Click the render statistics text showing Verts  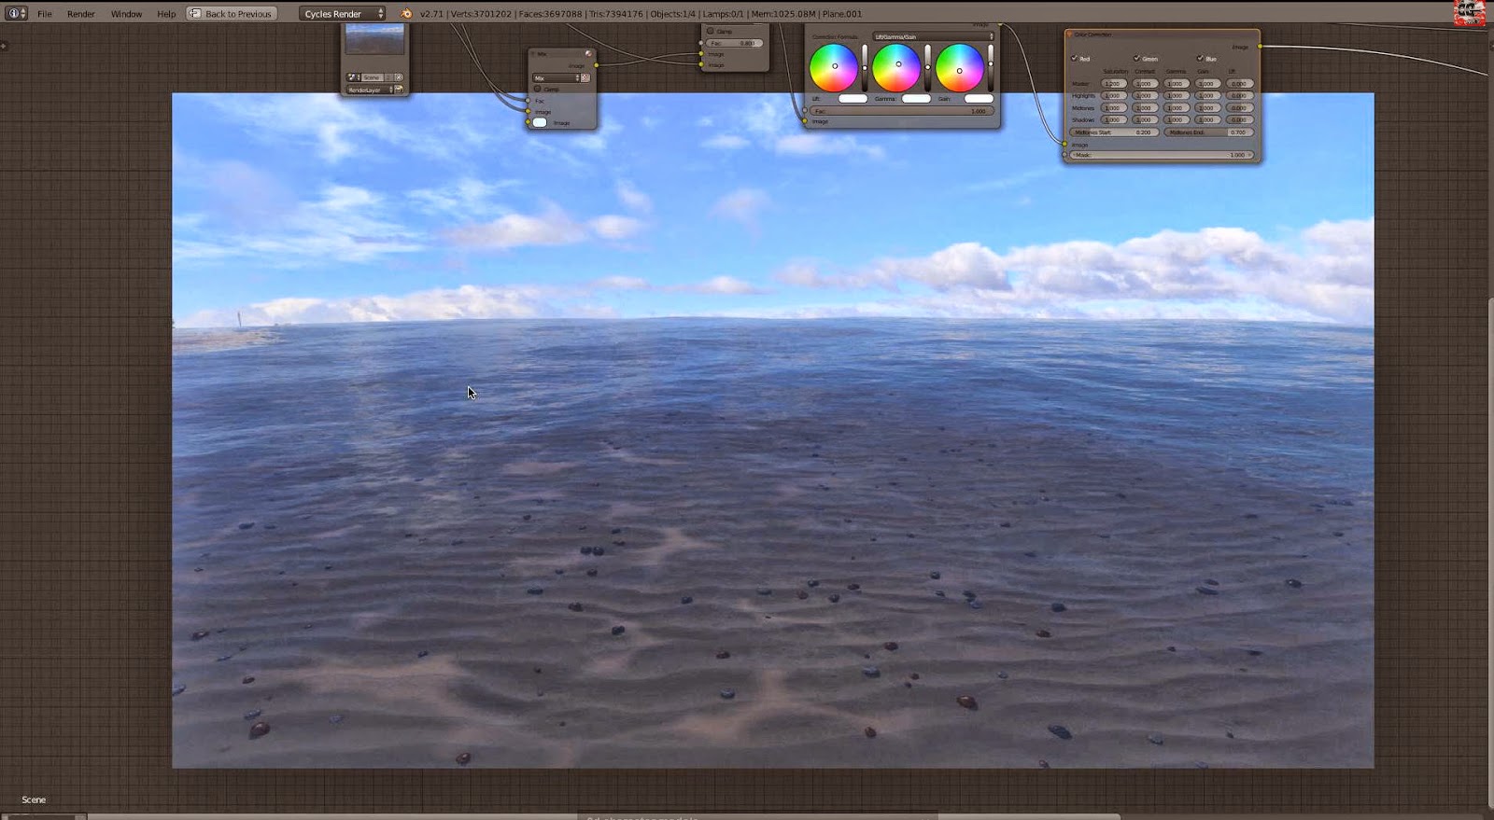641,14
